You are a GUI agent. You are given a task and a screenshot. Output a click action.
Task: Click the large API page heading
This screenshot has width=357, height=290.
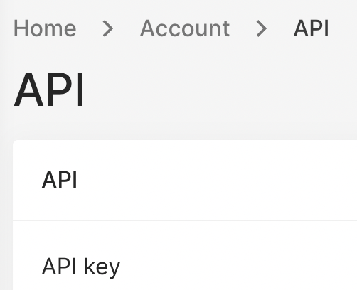click(49, 90)
